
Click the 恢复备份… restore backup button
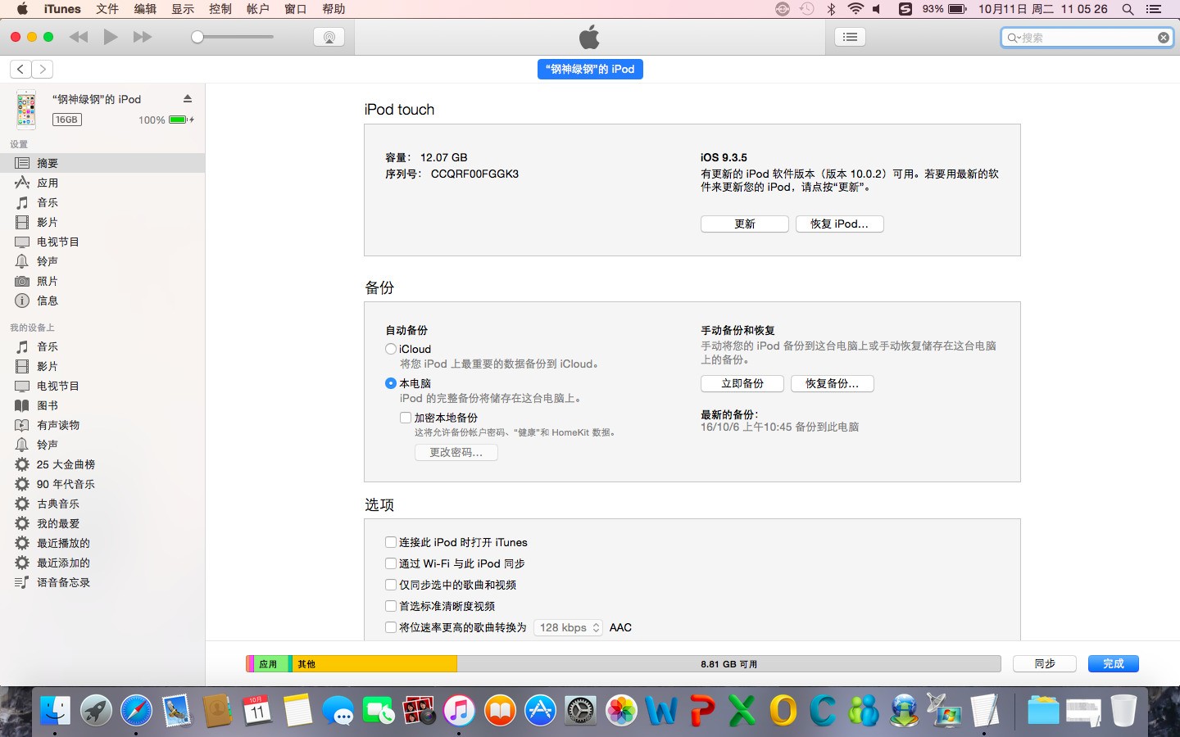click(833, 383)
